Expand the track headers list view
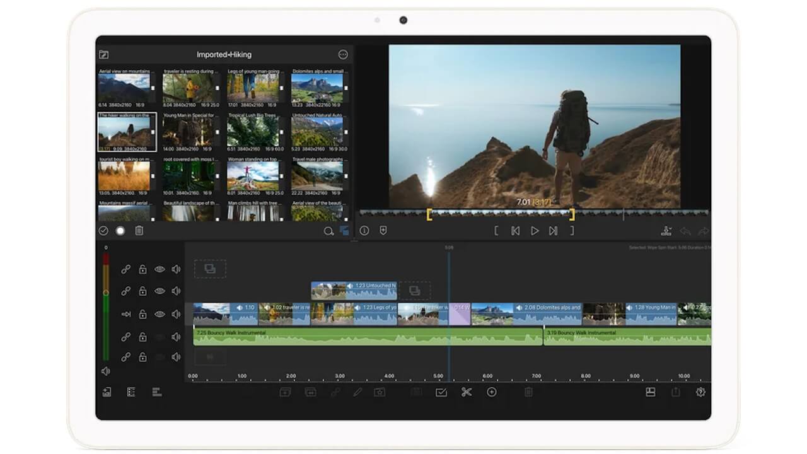This screenshot has height=454, width=807. (x=131, y=392)
